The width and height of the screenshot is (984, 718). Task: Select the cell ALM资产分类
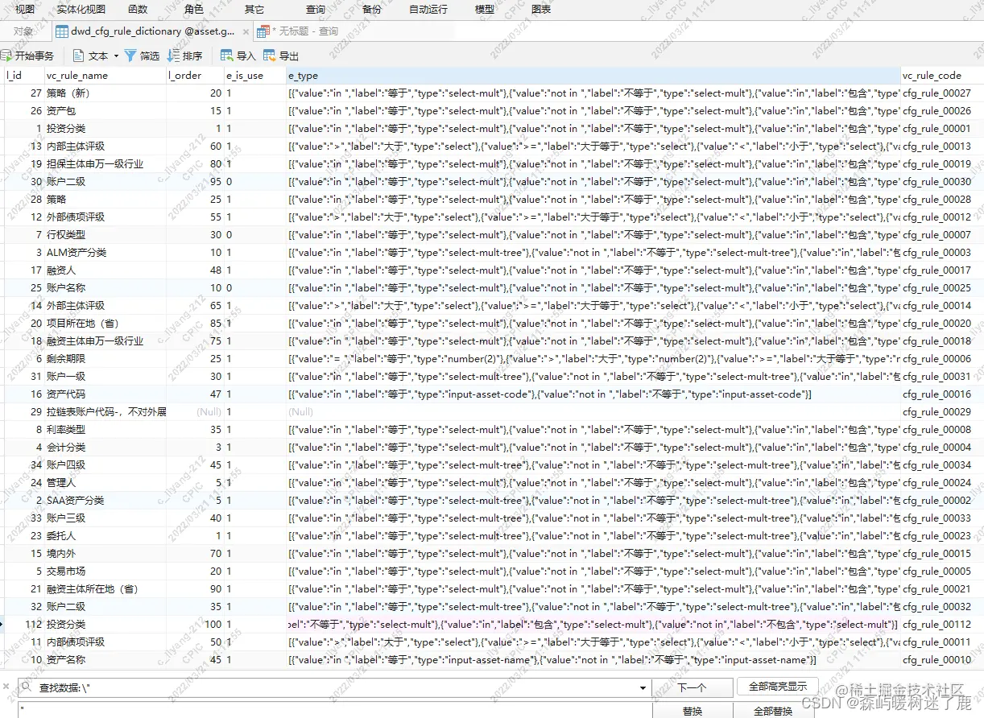coord(105,253)
